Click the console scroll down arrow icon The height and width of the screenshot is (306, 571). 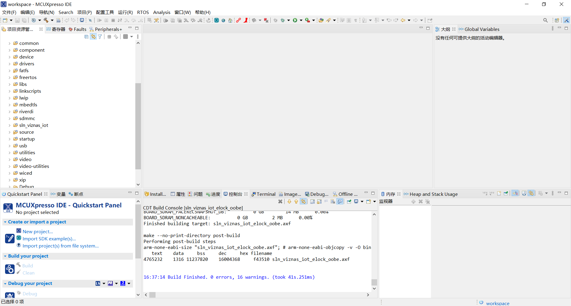[289, 201]
